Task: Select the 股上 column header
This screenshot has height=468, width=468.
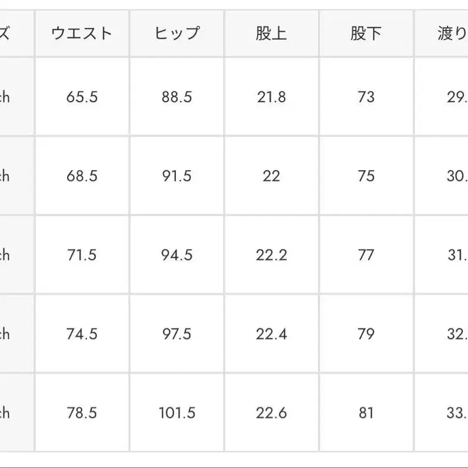Action: pos(271,33)
